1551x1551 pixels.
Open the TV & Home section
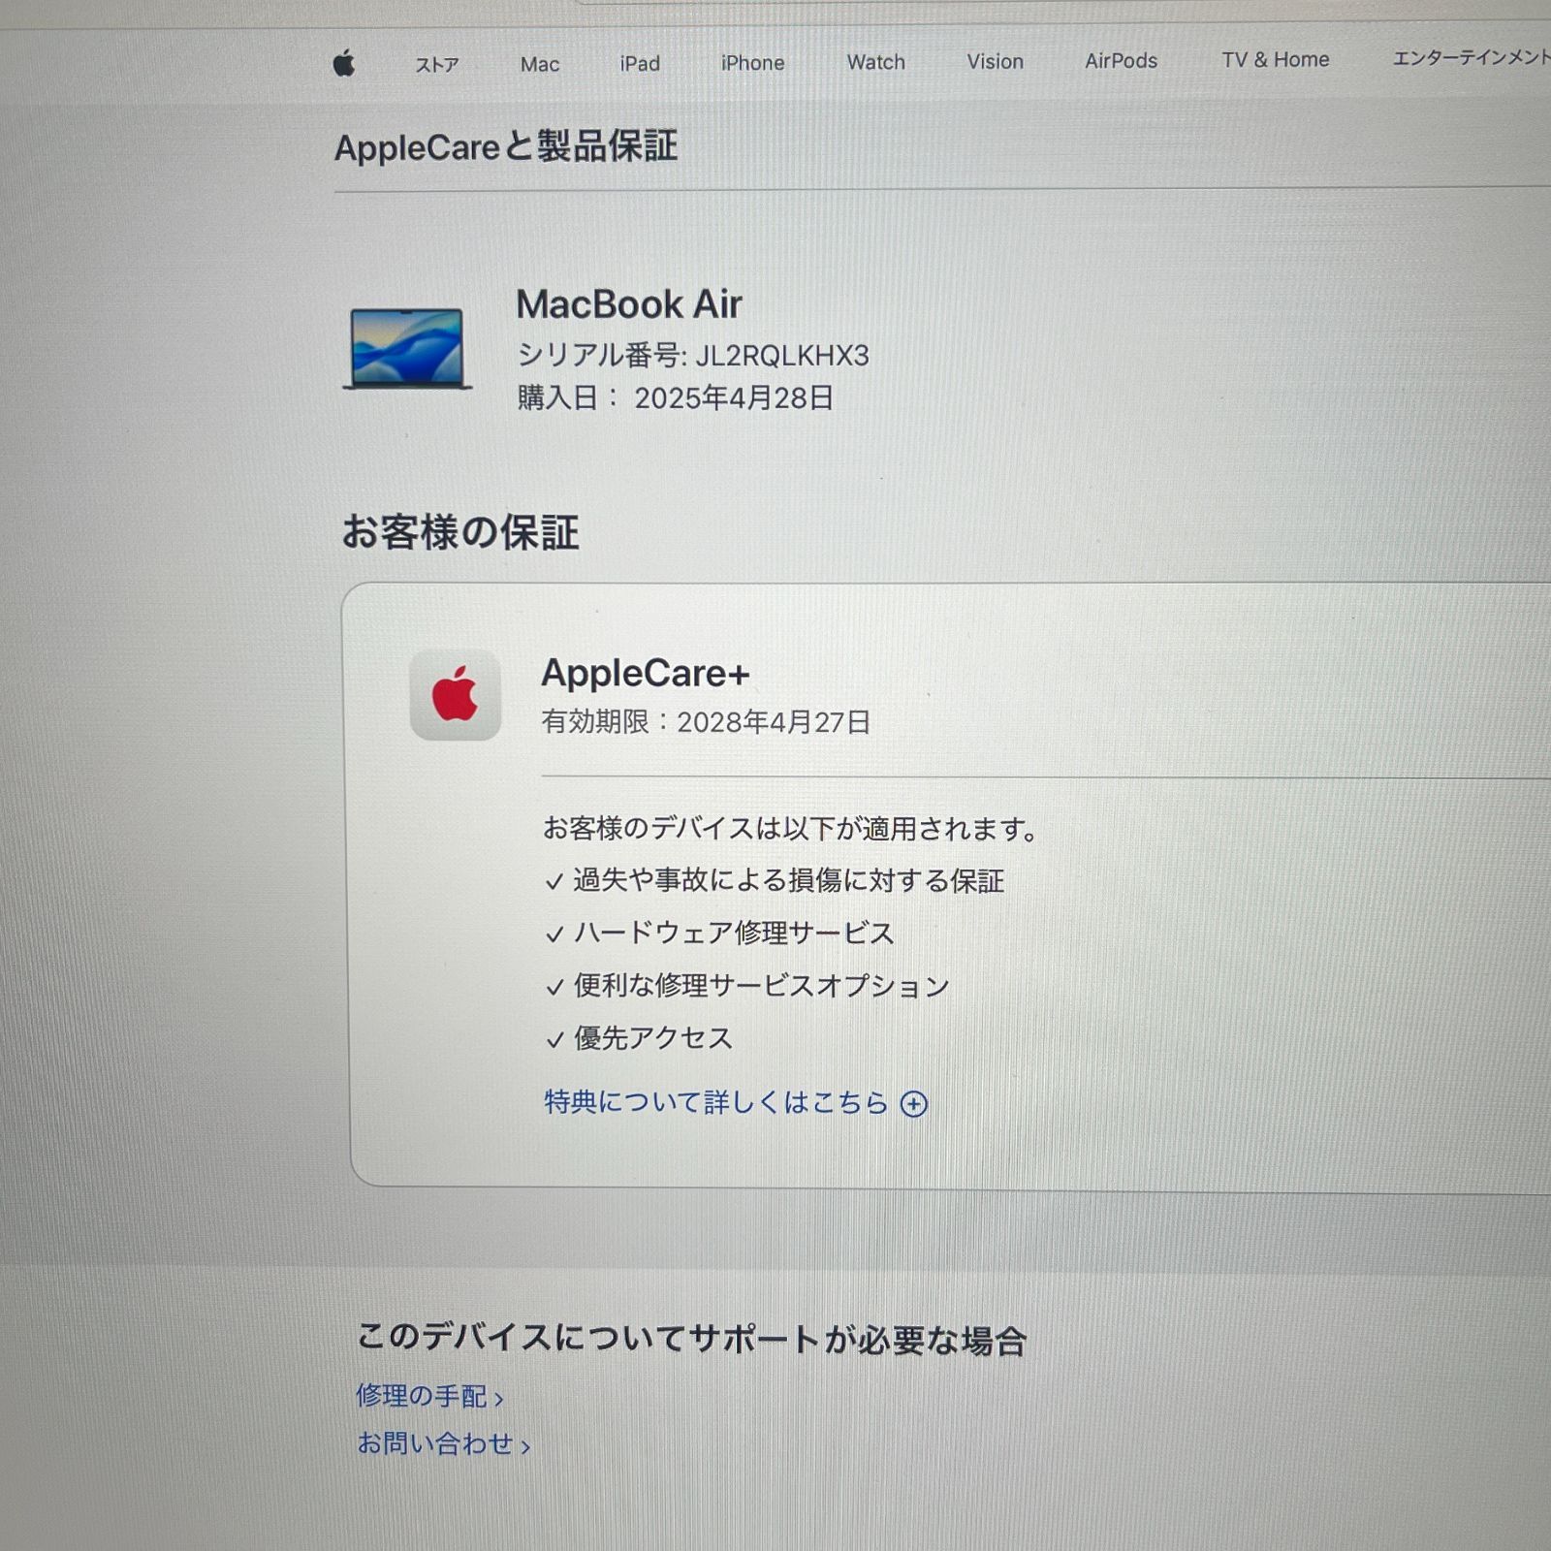pos(1276,59)
